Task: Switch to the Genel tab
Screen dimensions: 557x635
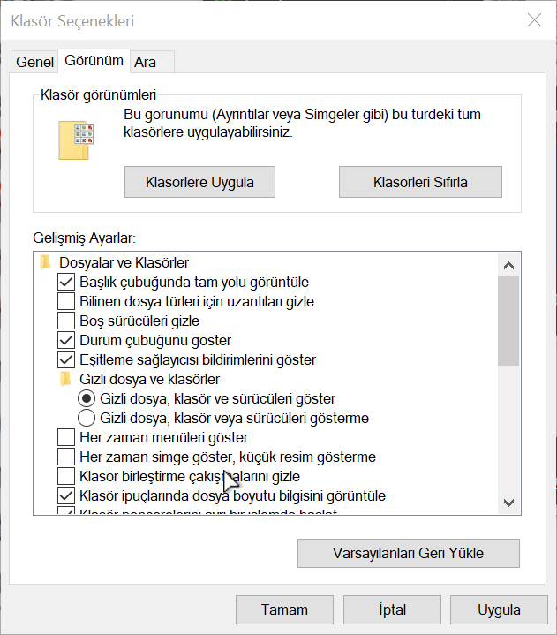Action: (x=34, y=62)
